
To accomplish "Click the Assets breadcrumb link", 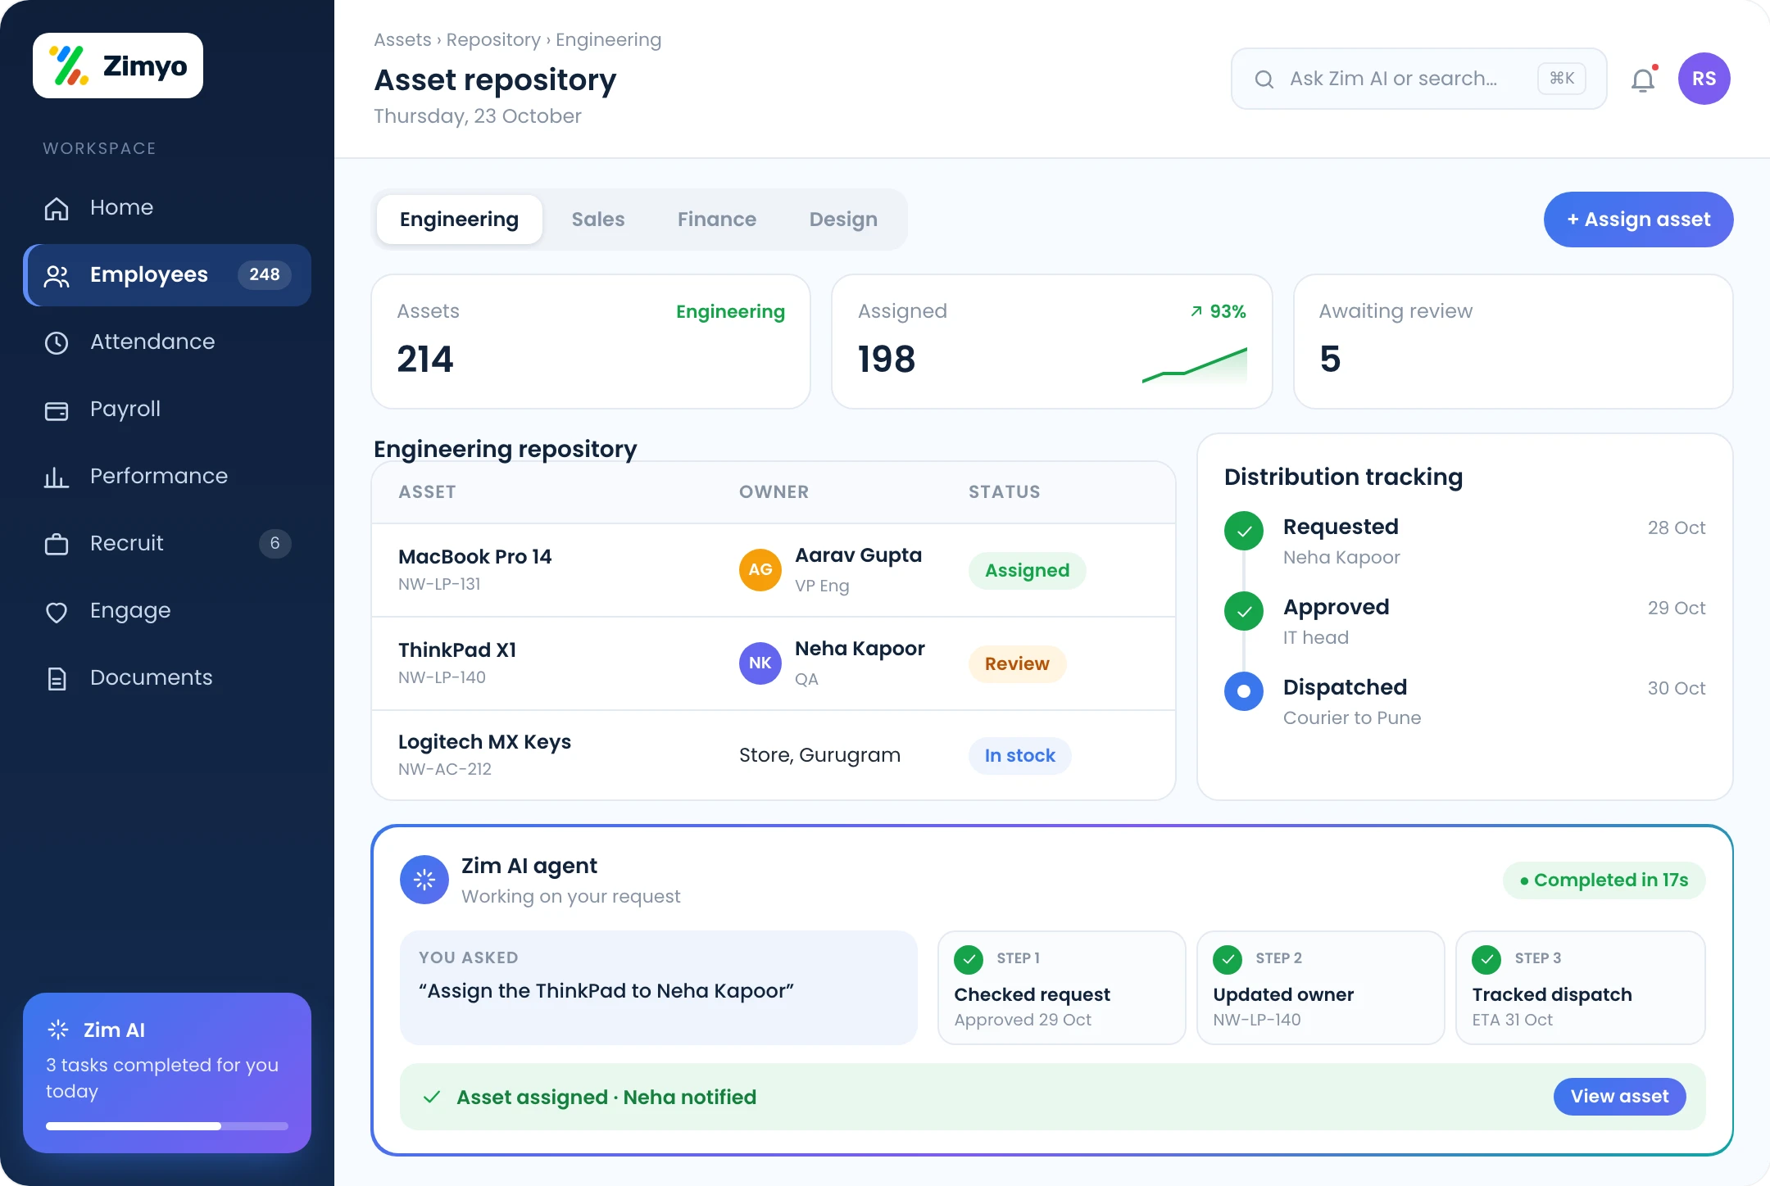I will (x=402, y=40).
